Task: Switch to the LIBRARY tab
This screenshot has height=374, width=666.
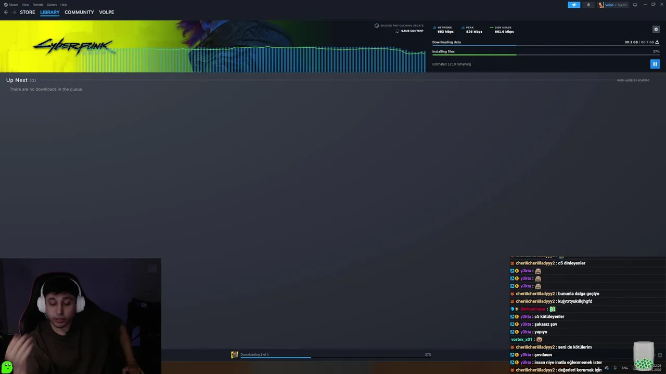Action: pyautogui.click(x=50, y=12)
